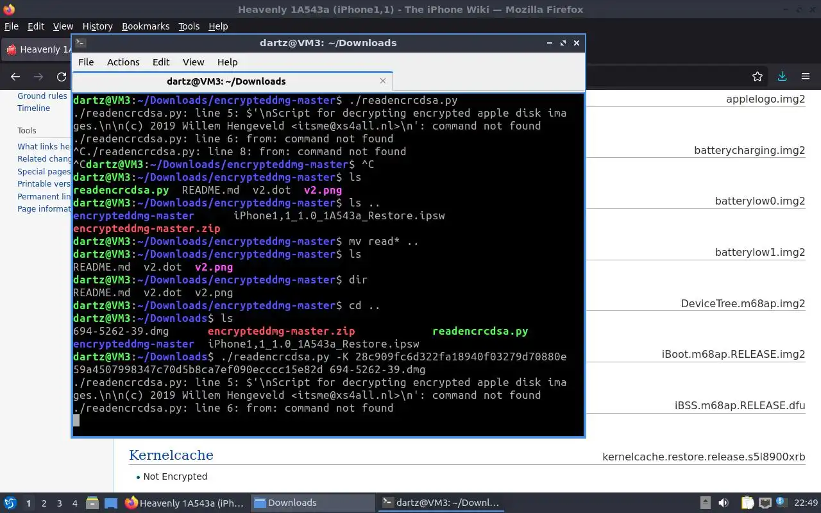
Task: Open Firefox File menu
Action: click(12, 26)
